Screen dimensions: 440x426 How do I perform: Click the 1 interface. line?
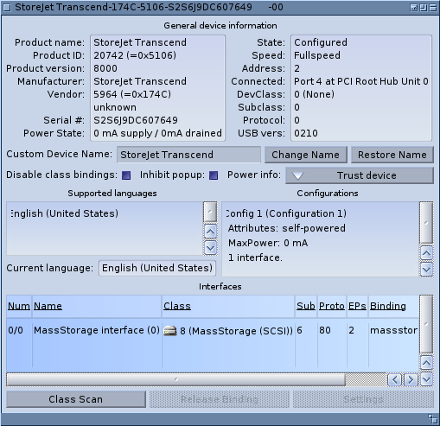[255, 258]
